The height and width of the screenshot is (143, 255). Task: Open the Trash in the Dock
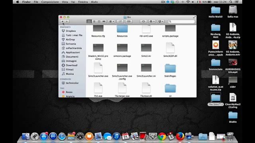click(230, 136)
